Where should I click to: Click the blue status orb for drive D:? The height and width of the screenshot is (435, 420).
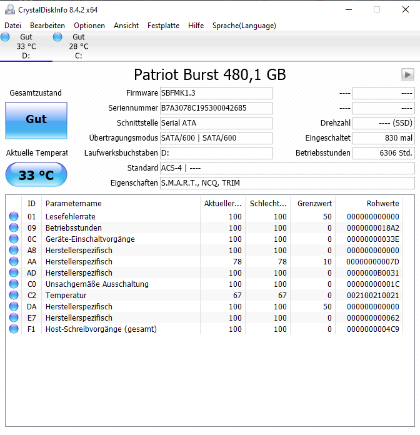pyautogui.click(x=5, y=37)
